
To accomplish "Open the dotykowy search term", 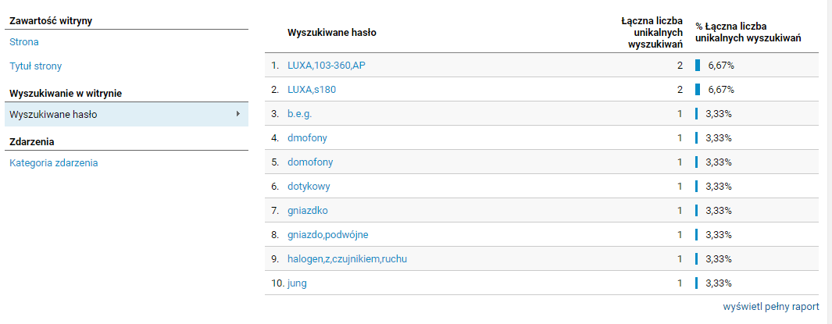I will coord(309,187).
